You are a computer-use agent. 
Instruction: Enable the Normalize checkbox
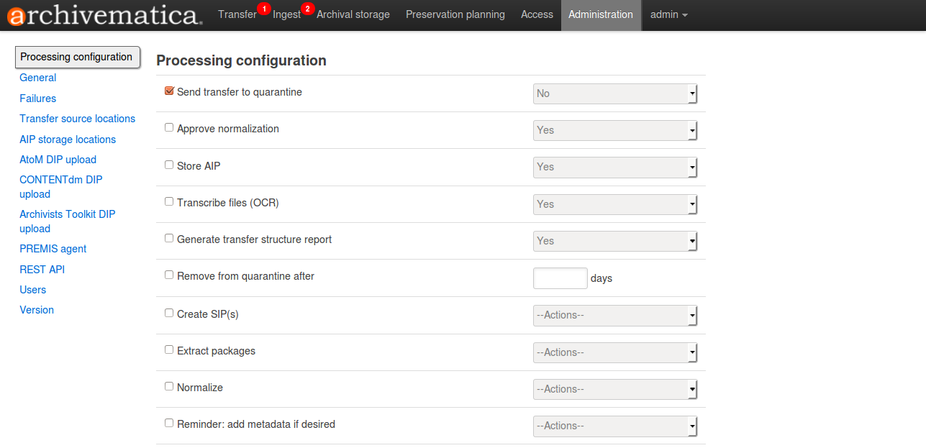coord(170,386)
